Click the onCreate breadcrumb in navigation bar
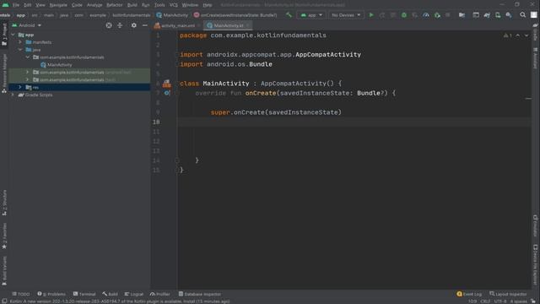Screen dimensions: 540x304 coord(235,15)
